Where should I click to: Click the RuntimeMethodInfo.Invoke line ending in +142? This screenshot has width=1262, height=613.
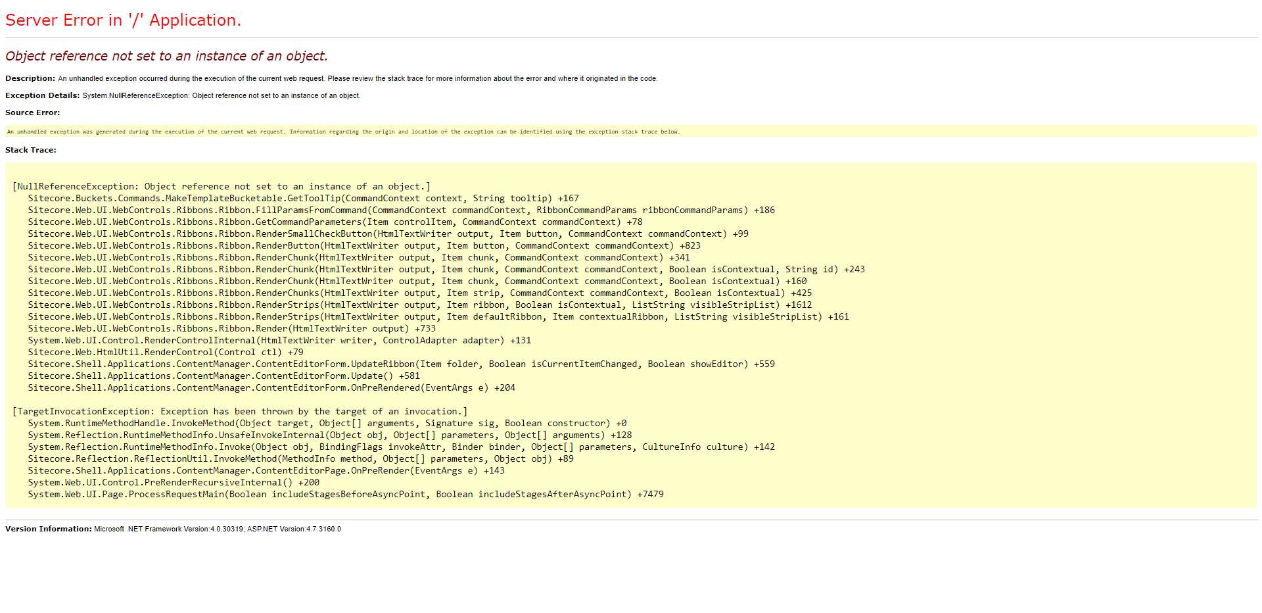[402, 447]
